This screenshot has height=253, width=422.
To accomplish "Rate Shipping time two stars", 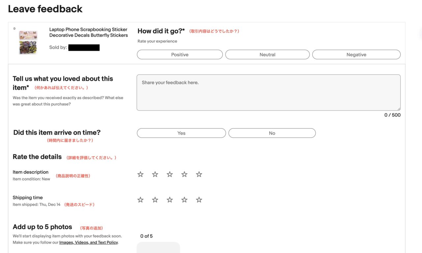I will tap(155, 200).
